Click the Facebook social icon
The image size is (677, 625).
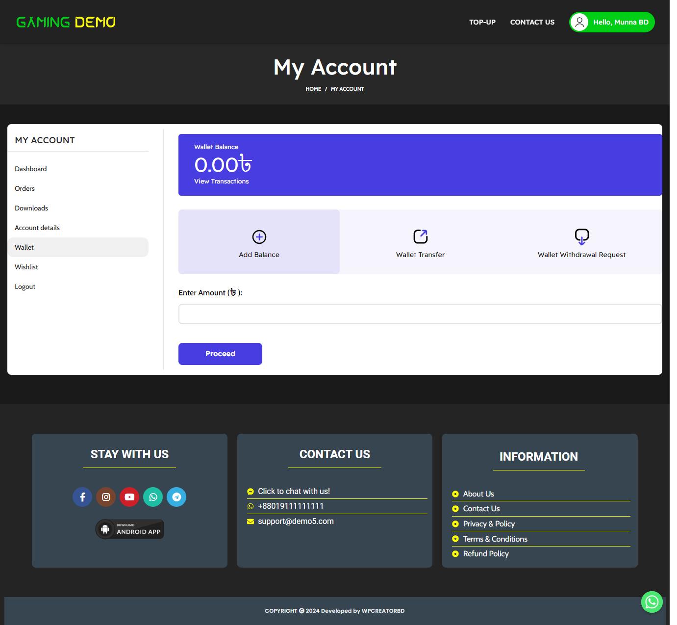(82, 497)
